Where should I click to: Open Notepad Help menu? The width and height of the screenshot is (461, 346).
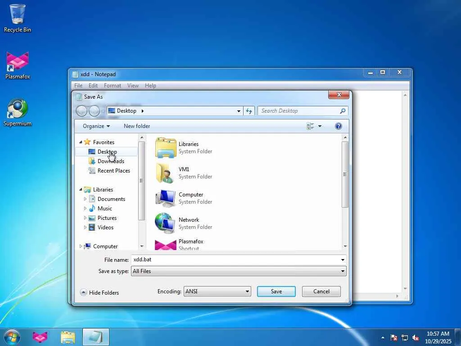[x=150, y=86]
